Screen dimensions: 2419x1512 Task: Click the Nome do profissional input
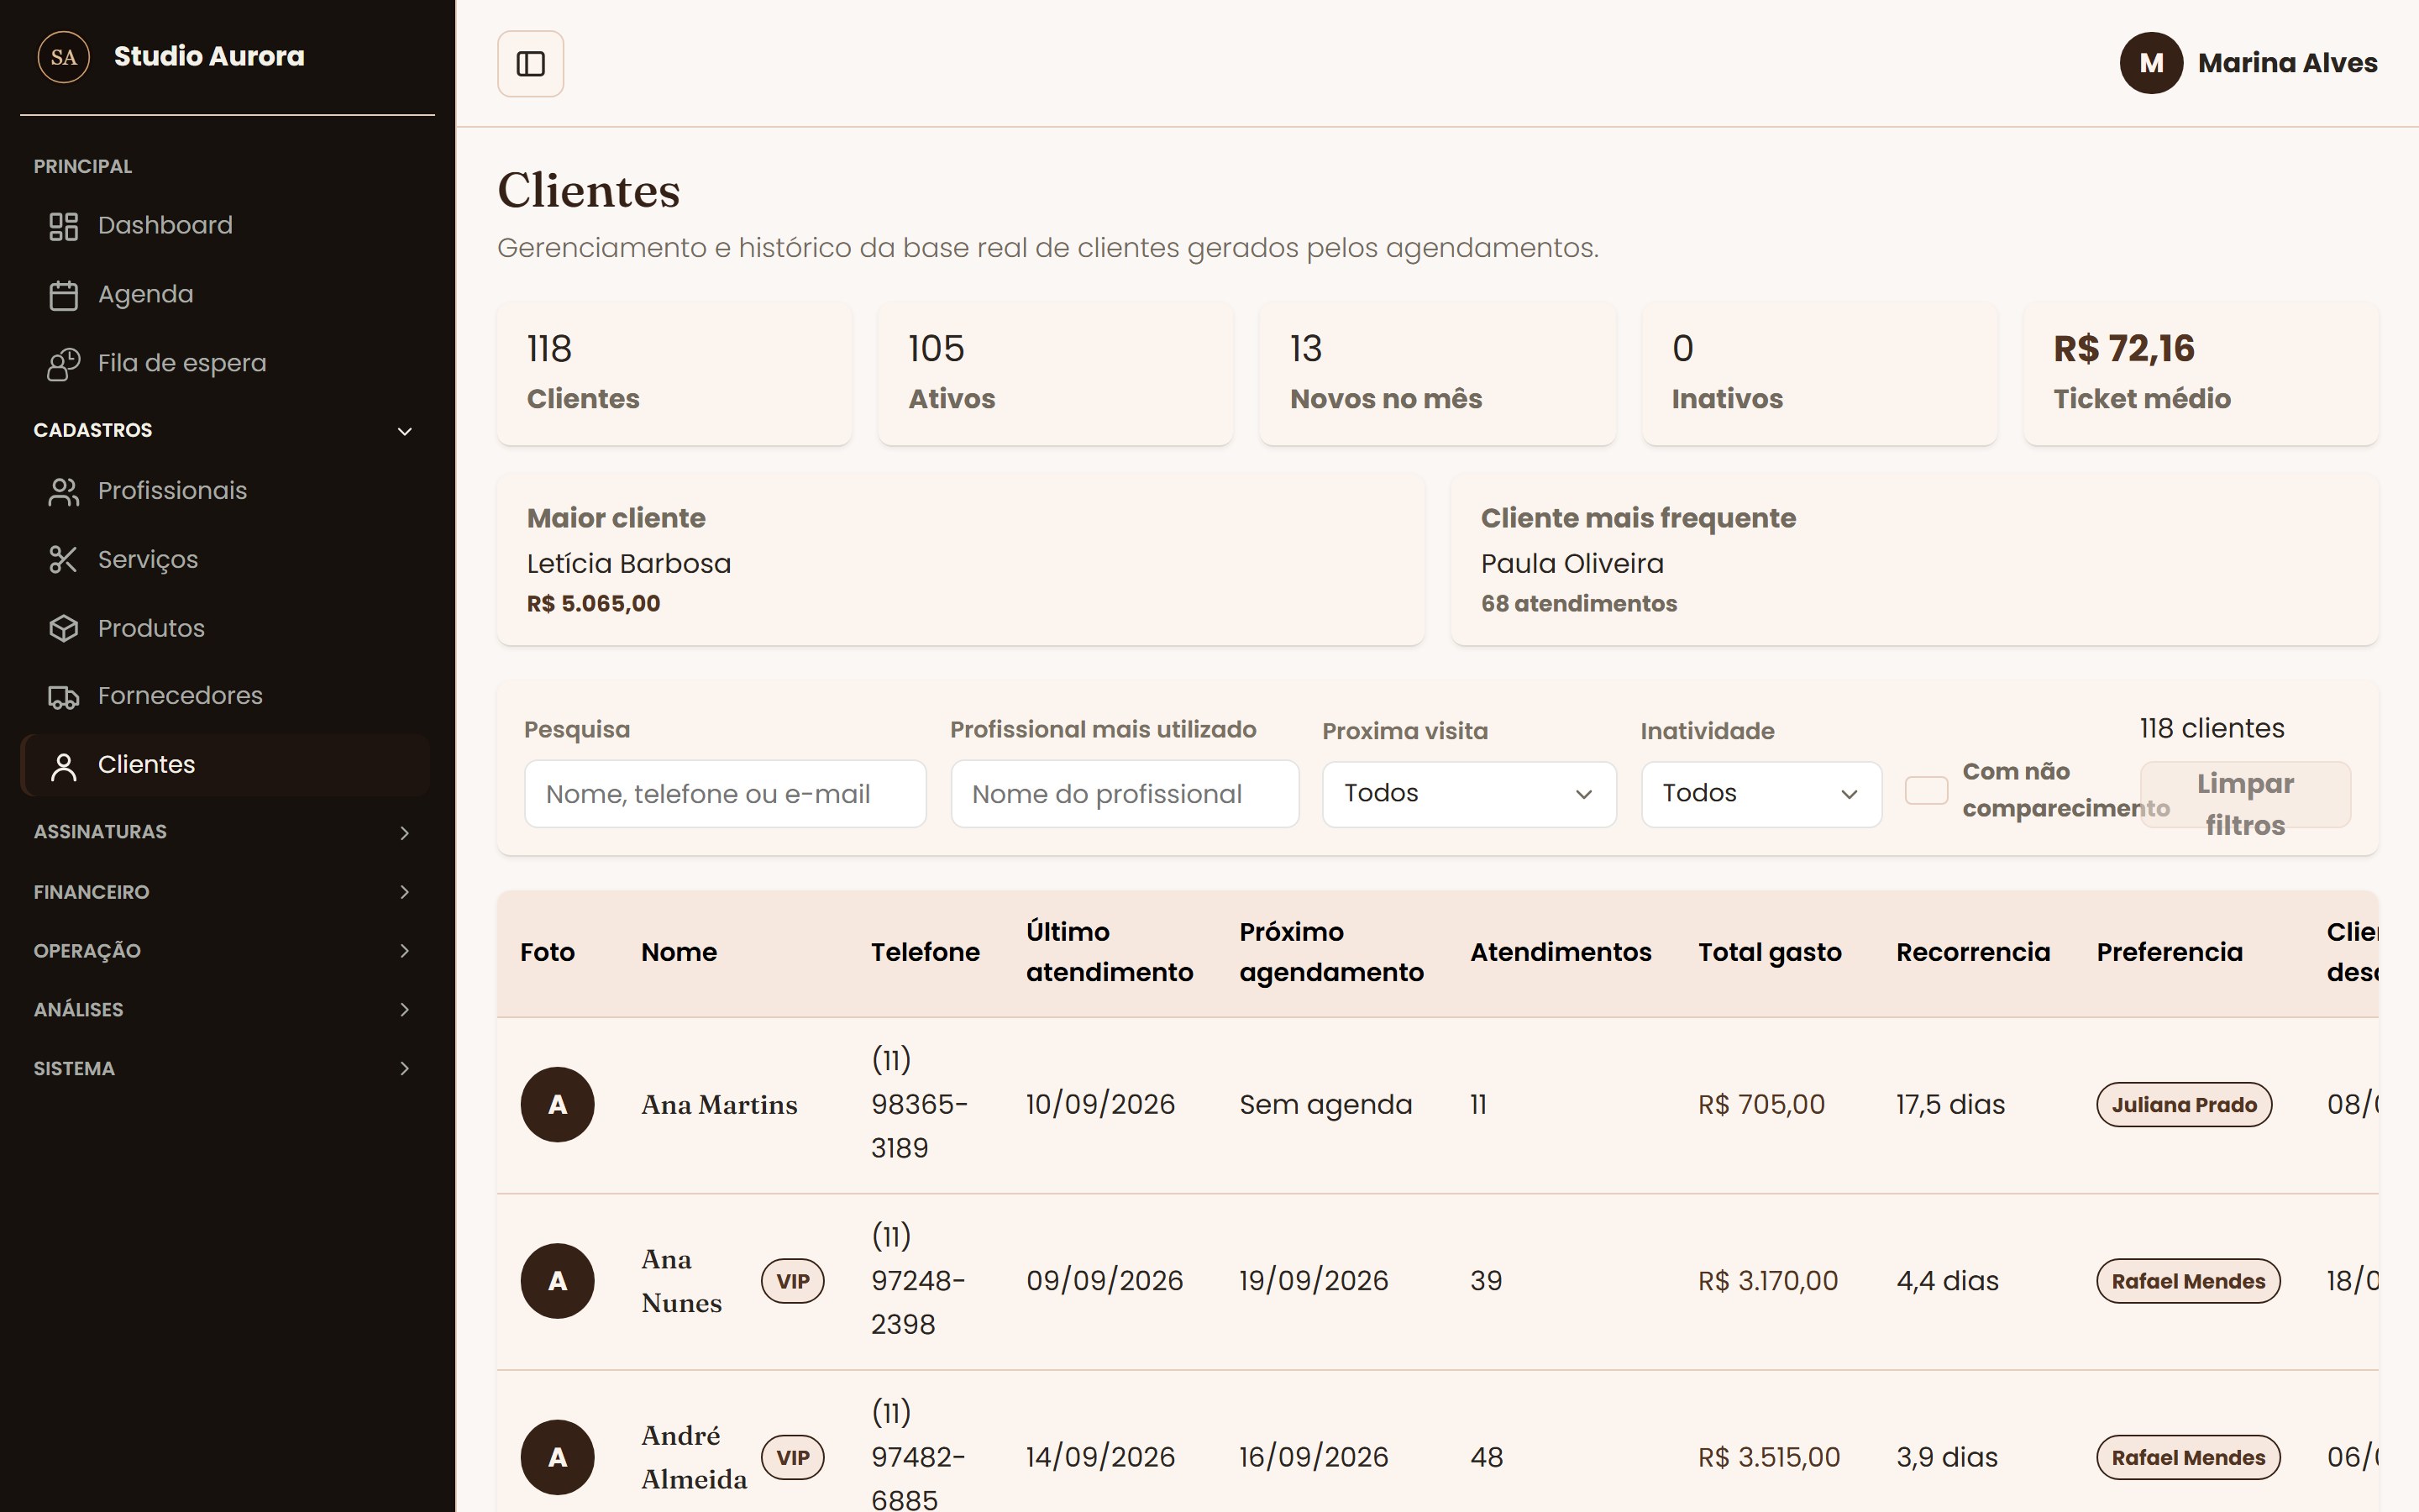coord(1125,794)
